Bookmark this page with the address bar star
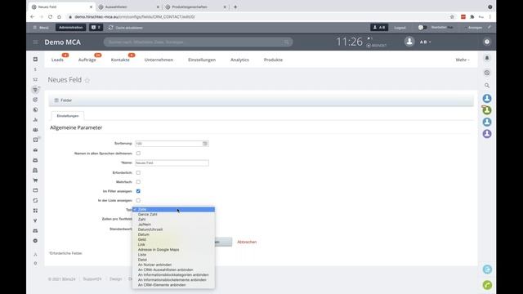The image size is (523, 294). point(452,16)
